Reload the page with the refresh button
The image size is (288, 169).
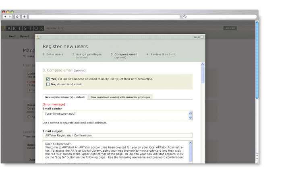pos(17,16)
